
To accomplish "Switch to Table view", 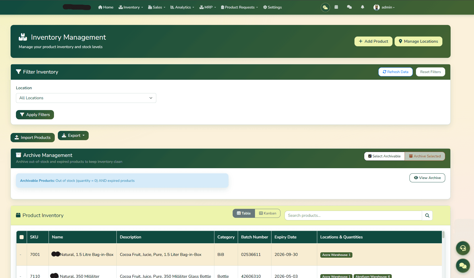I will click(244, 213).
